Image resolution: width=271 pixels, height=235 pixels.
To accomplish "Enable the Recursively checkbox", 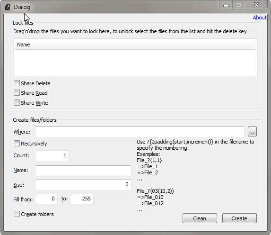I will tap(17, 144).
